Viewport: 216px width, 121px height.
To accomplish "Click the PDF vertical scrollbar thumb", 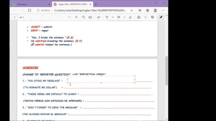I will (x=166, y=71).
